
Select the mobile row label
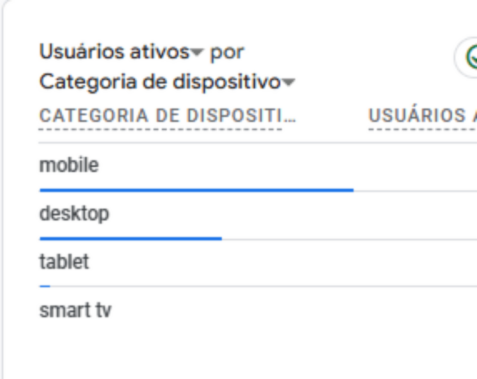(x=69, y=165)
